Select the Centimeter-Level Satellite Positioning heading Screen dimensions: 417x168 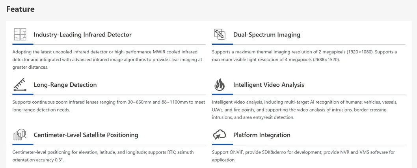tap(86, 135)
